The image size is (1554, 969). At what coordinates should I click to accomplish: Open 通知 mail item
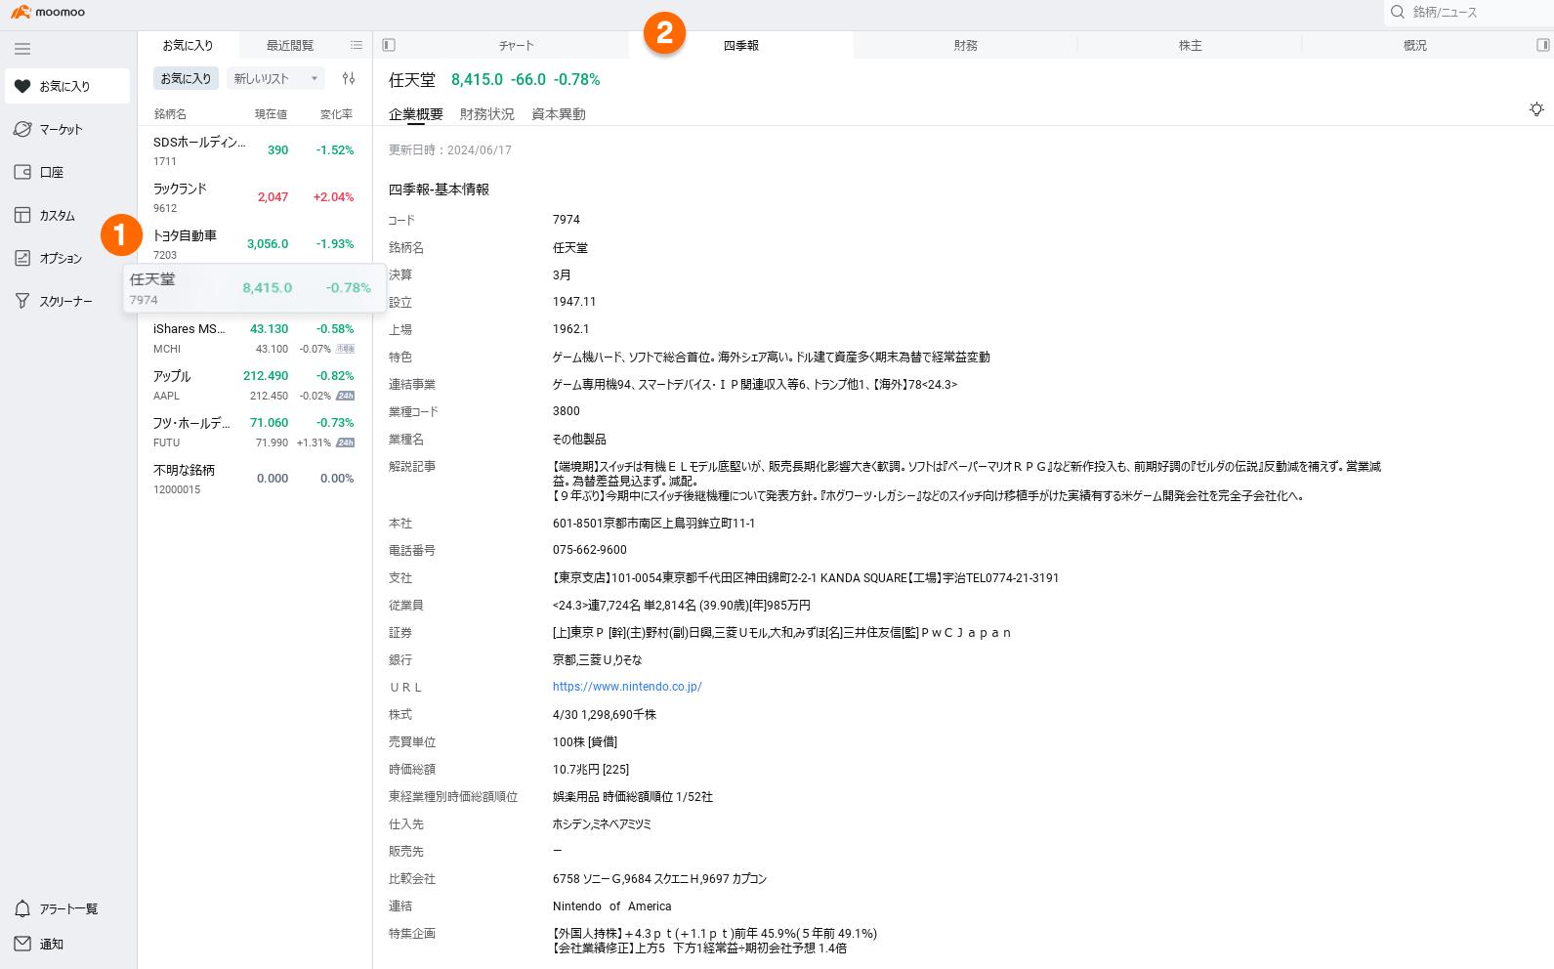click(67, 944)
